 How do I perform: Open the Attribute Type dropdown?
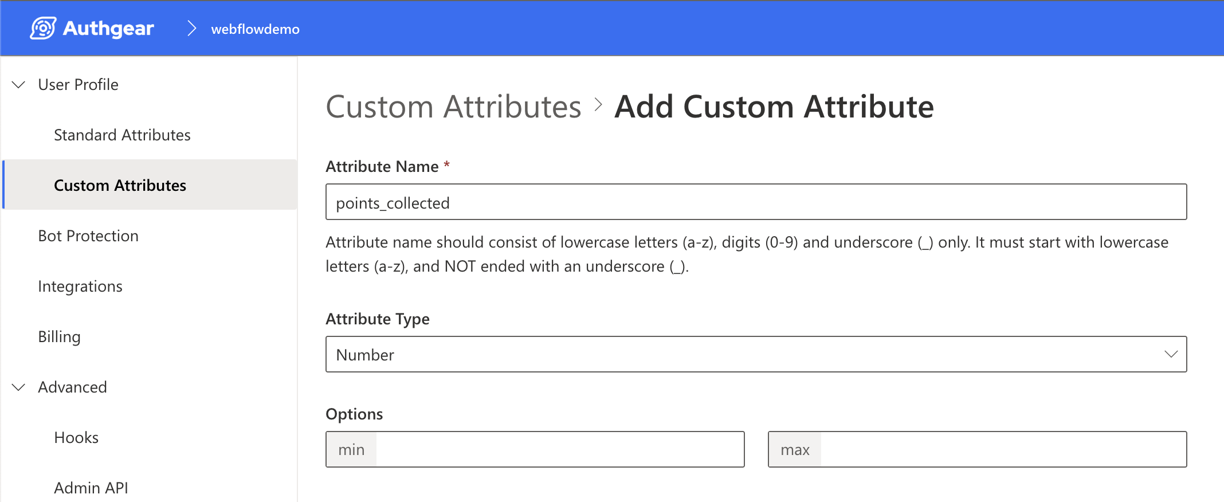pos(755,355)
